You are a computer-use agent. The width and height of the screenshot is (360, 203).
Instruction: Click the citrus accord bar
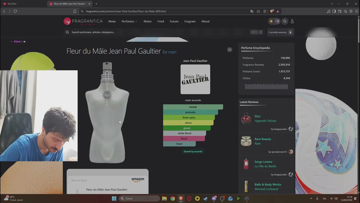pyautogui.click(x=188, y=123)
